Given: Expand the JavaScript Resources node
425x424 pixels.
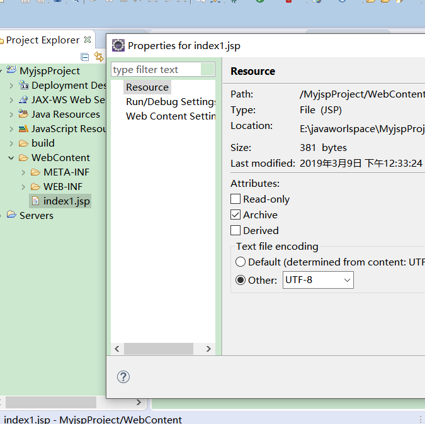Looking at the screenshot, I should click(11, 129).
